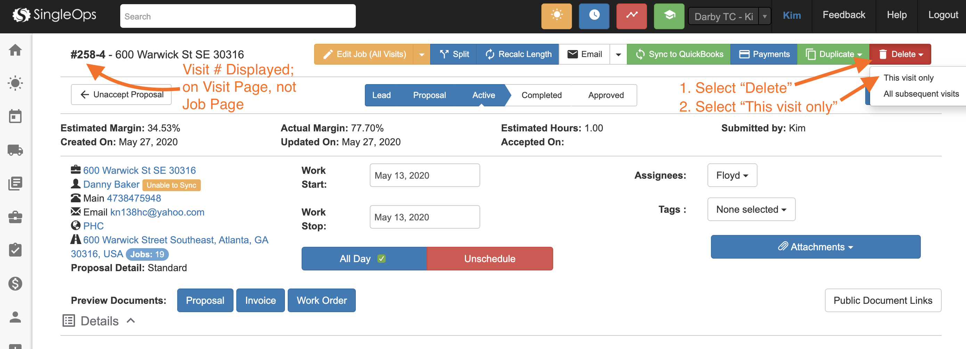Screen dimensions: 966x349
Task: Switch to the Completed status stage
Action: (x=541, y=95)
